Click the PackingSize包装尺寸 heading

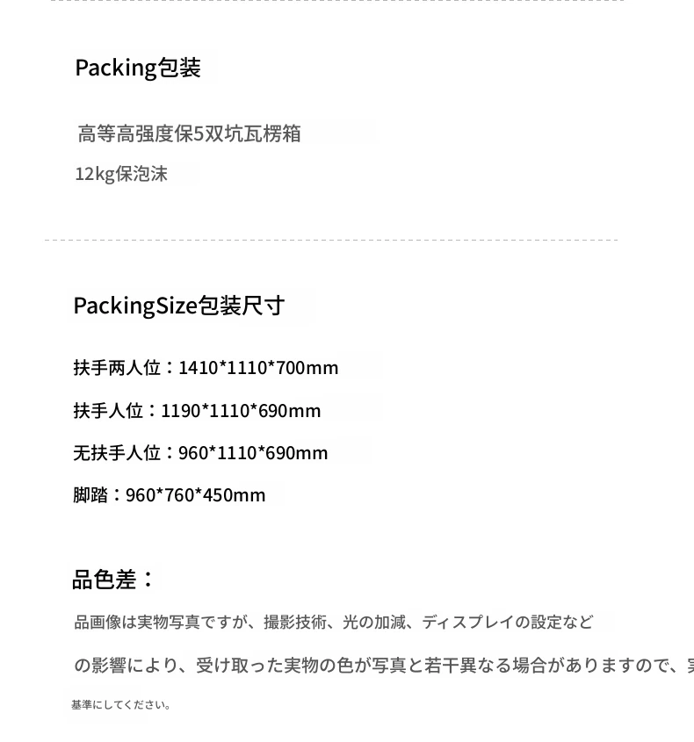pos(179,306)
